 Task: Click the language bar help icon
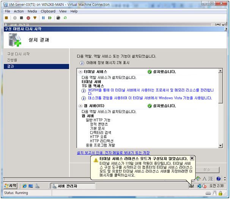218,178
